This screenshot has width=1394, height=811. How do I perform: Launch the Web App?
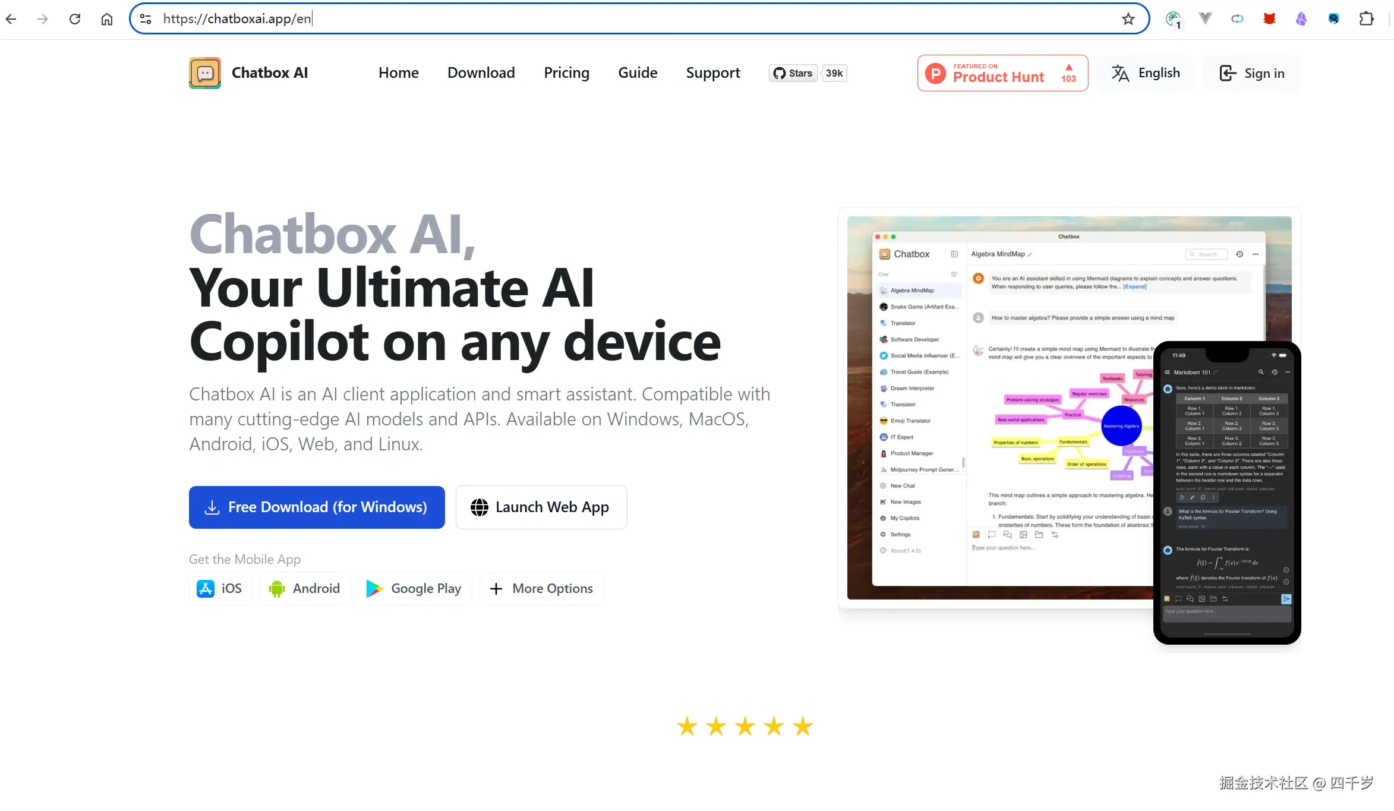(541, 507)
